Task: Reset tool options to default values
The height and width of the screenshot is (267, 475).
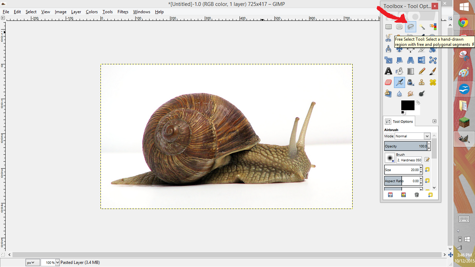Action: [x=430, y=195]
